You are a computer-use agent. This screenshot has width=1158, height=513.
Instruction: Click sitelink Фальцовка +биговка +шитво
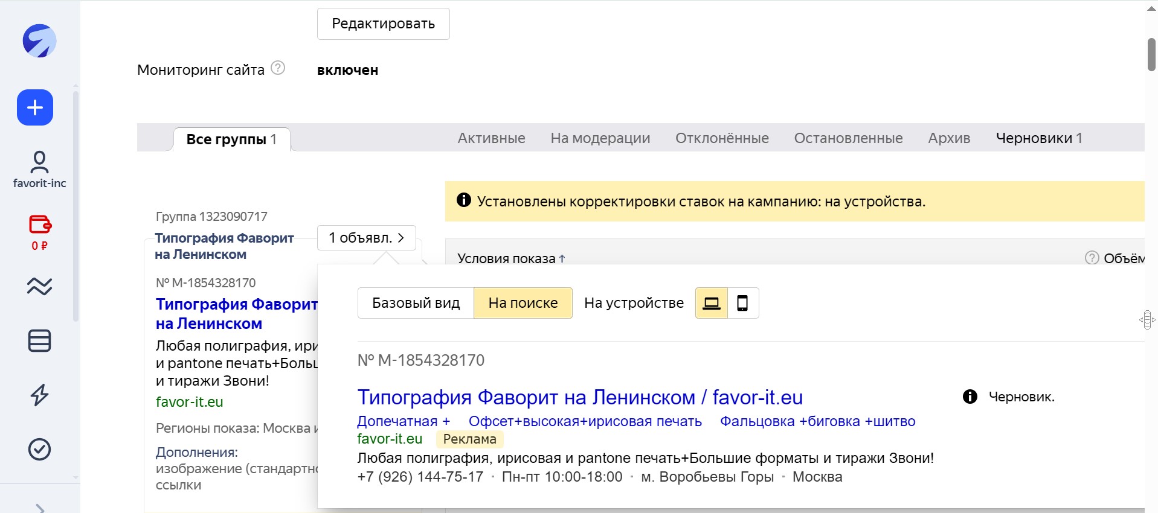(x=818, y=421)
